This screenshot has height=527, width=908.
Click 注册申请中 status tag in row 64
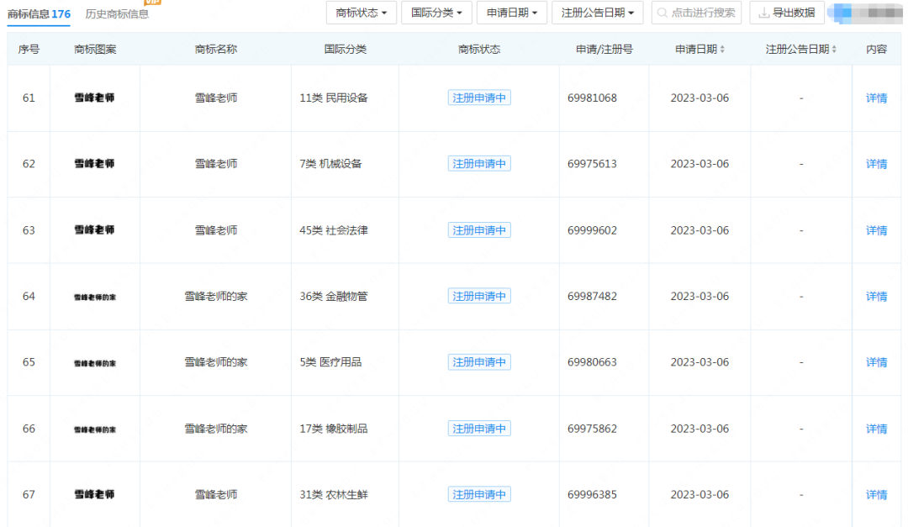(479, 297)
